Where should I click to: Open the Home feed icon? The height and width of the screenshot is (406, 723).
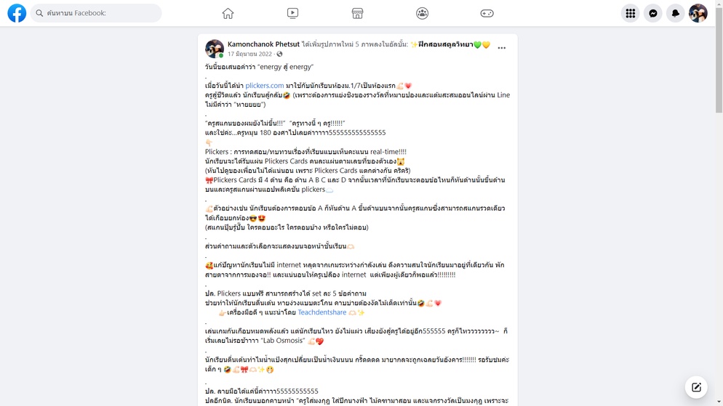tap(228, 13)
